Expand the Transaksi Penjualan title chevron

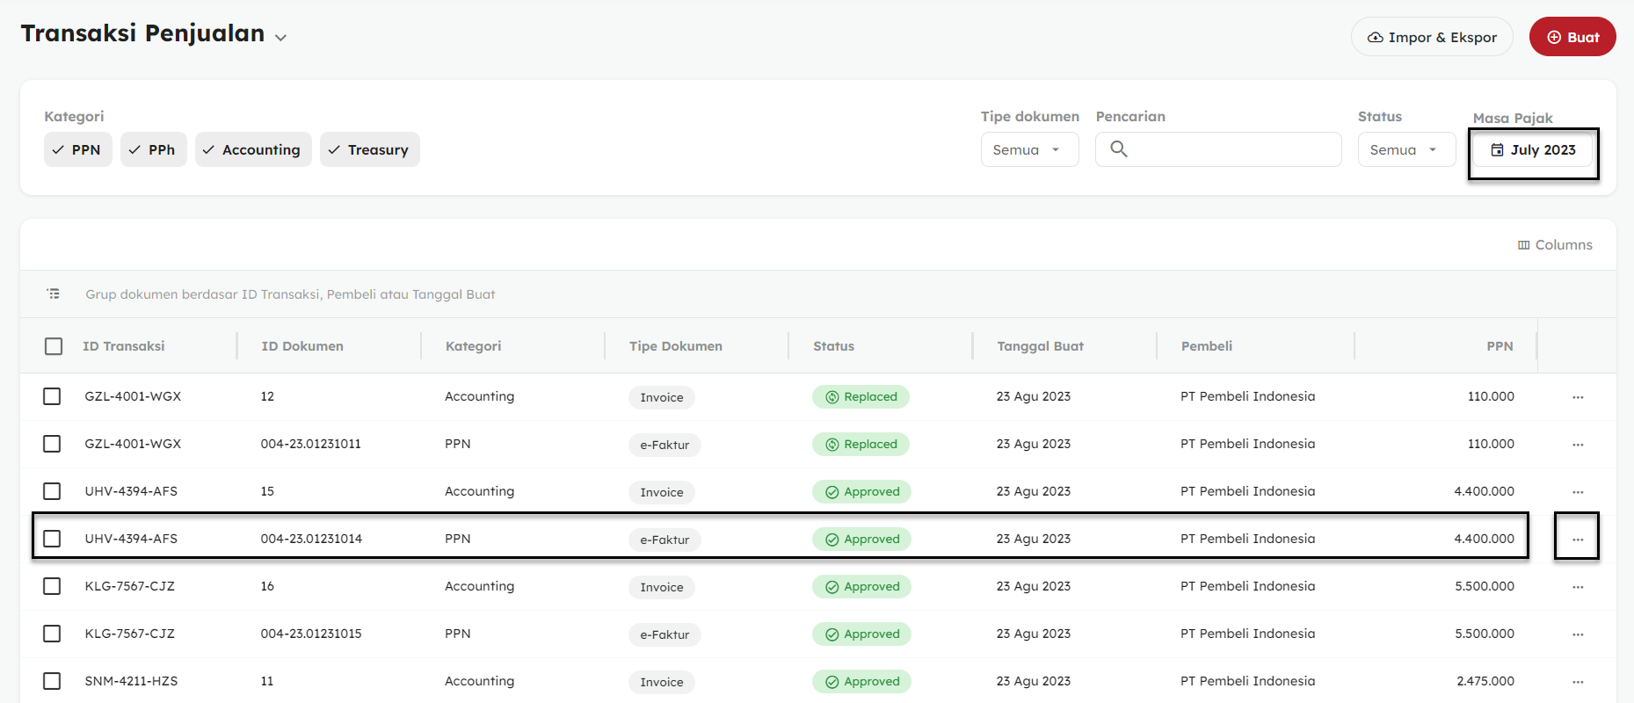tap(280, 38)
